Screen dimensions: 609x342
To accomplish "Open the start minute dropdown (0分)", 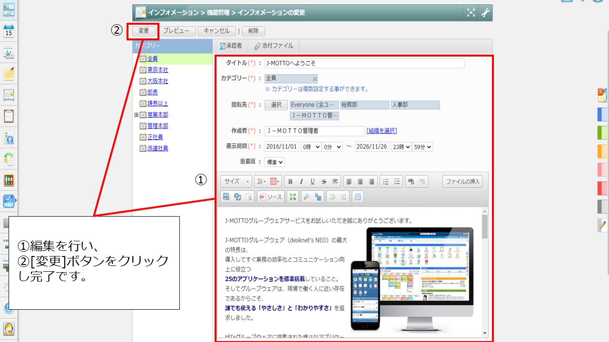I will point(332,147).
